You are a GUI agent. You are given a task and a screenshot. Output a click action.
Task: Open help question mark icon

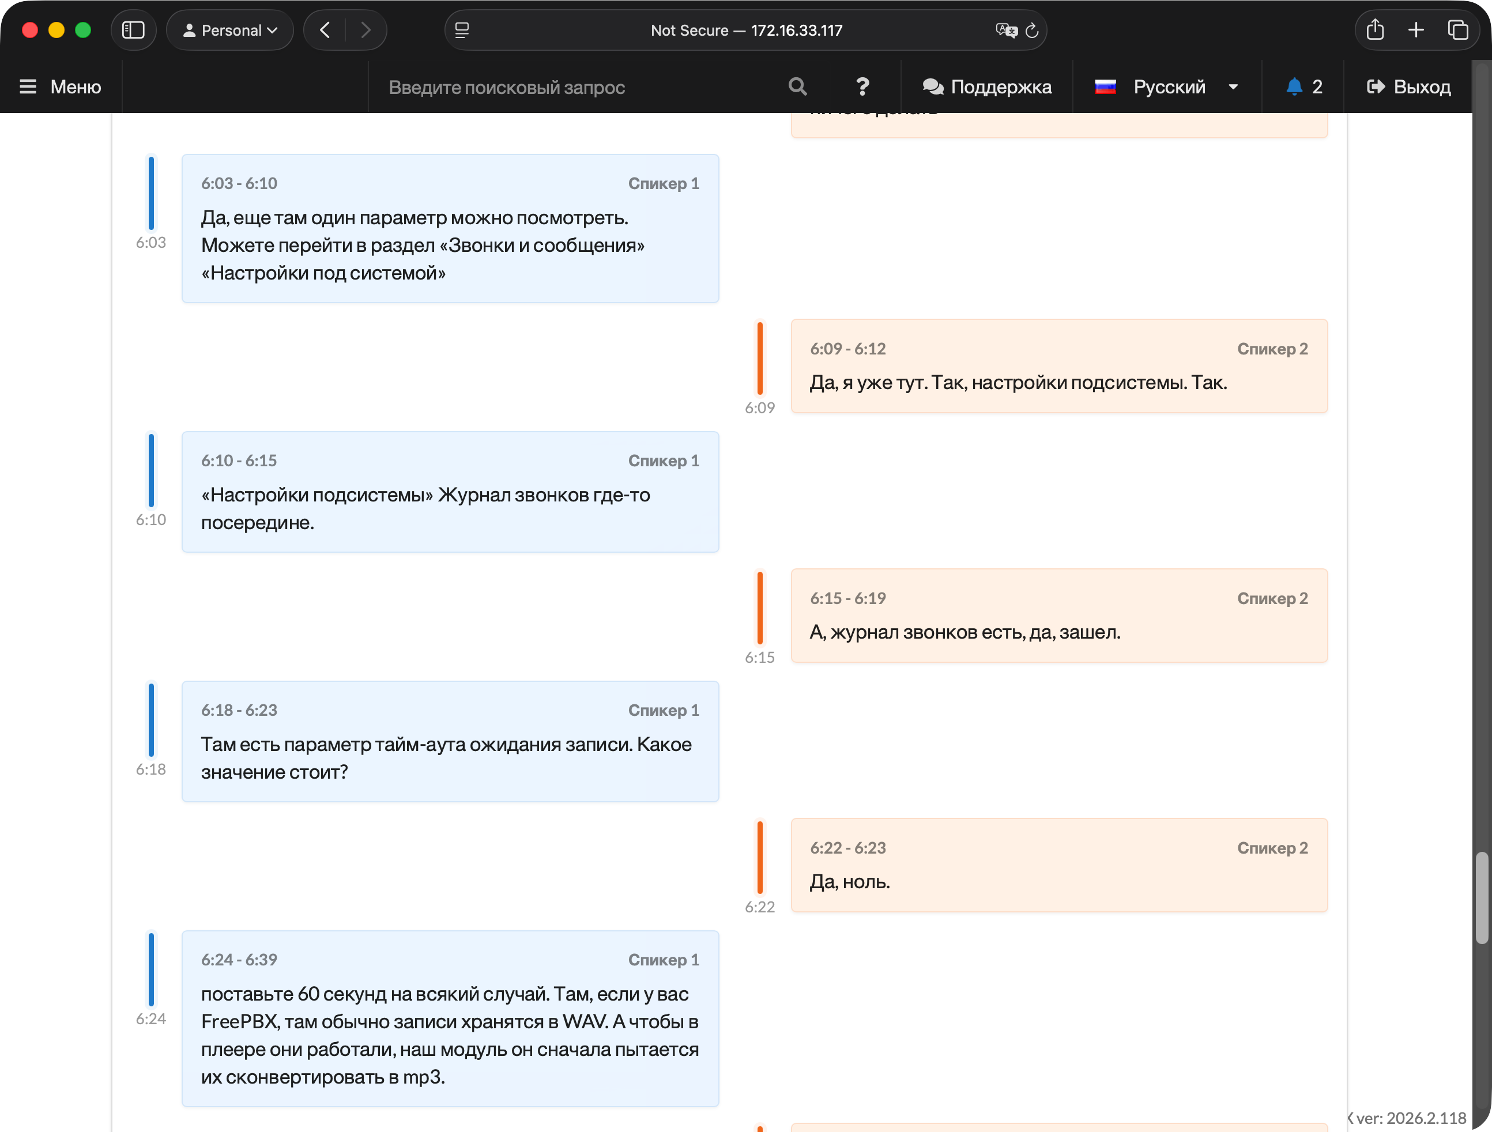point(862,86)
